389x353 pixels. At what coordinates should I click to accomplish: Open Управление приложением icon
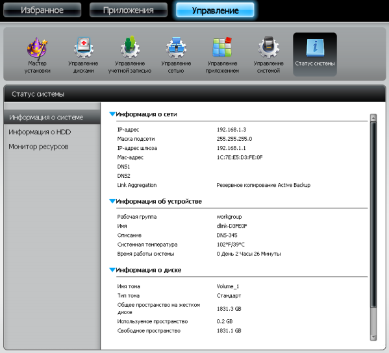[x=222, y=55]
